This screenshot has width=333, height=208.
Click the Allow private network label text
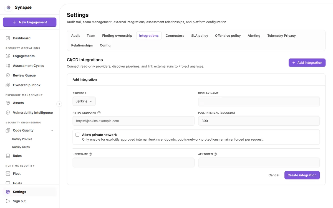click(x=99, y=135)
